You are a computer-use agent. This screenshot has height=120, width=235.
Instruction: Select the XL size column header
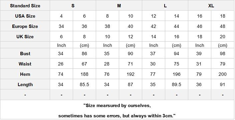tap(211, 6)
